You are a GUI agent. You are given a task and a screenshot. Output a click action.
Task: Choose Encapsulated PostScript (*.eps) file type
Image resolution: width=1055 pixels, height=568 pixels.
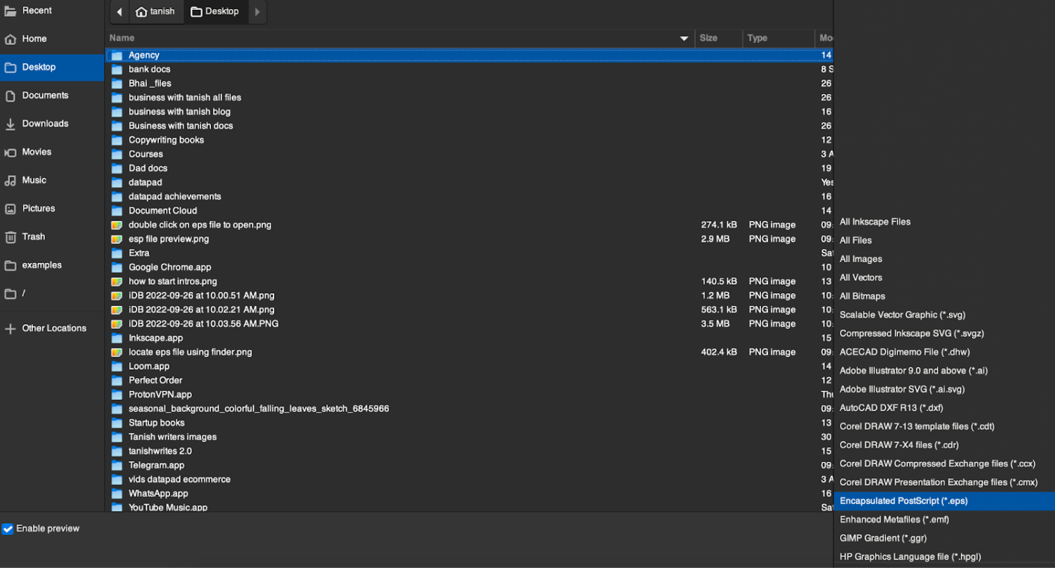[x=904, y=501]
